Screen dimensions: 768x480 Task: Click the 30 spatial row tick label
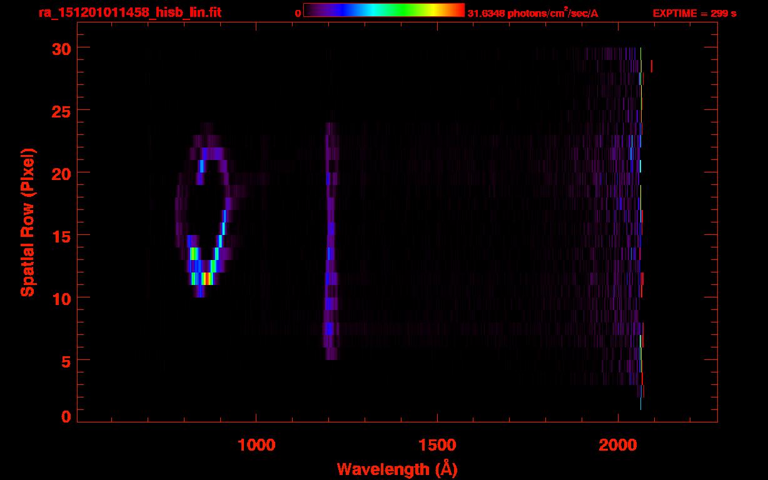coord(62,47)
